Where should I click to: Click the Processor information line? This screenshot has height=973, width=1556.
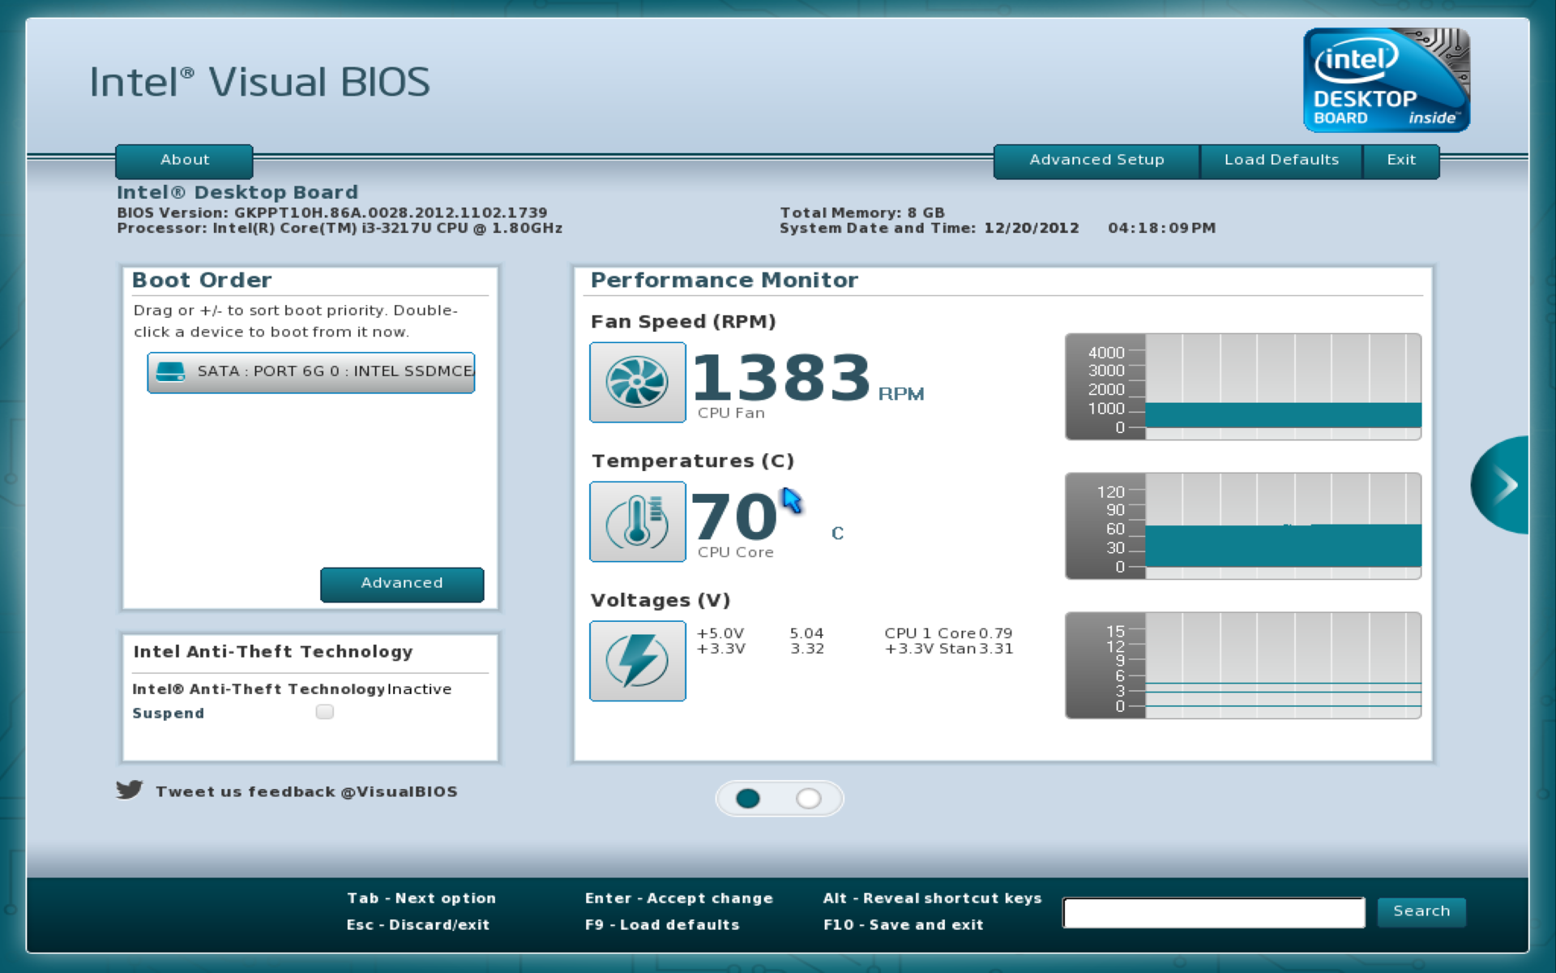point(340,228)
